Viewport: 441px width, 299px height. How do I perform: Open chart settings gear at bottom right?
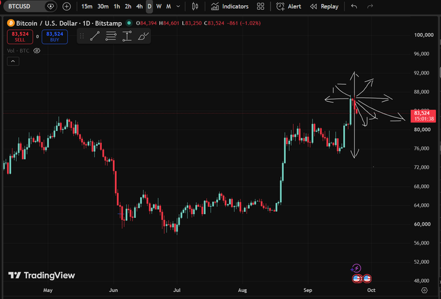(424, 291)
